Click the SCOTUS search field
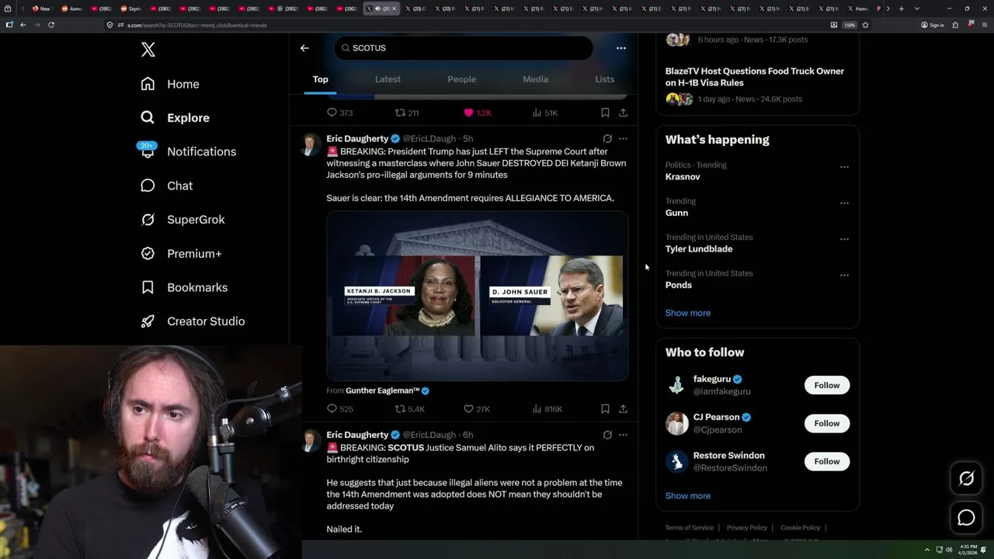The image size is (994, 559). point(464,48)
